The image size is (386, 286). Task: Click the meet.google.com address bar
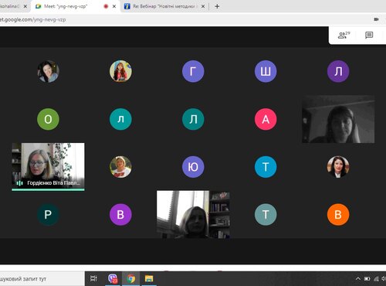(180, 19)
